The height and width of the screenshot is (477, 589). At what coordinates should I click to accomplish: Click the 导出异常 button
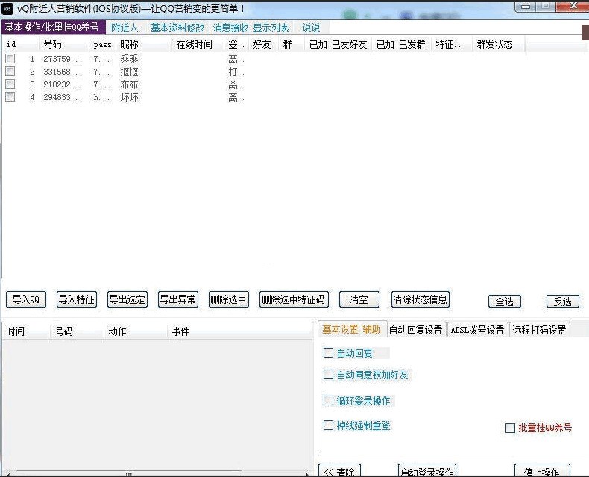(178, 299)
